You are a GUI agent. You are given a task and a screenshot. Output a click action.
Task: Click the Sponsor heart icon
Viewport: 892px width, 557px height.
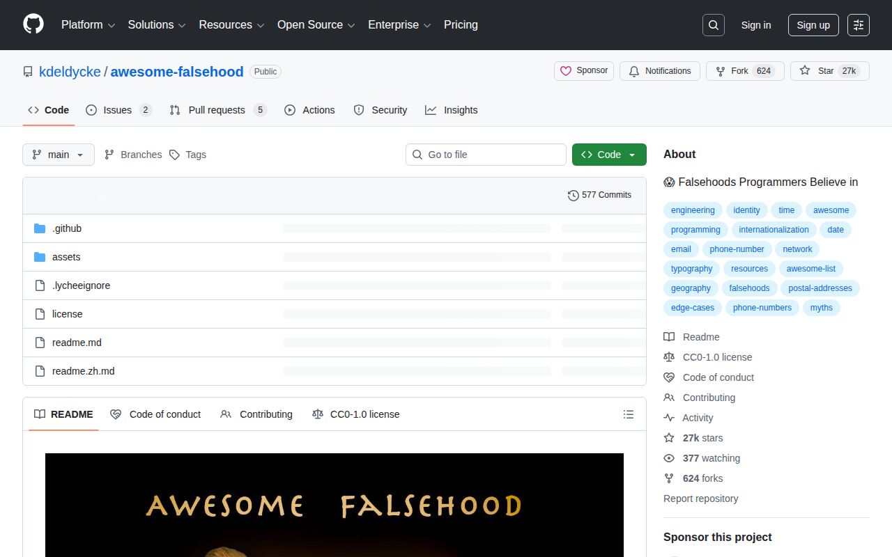(x=564, y=70)
